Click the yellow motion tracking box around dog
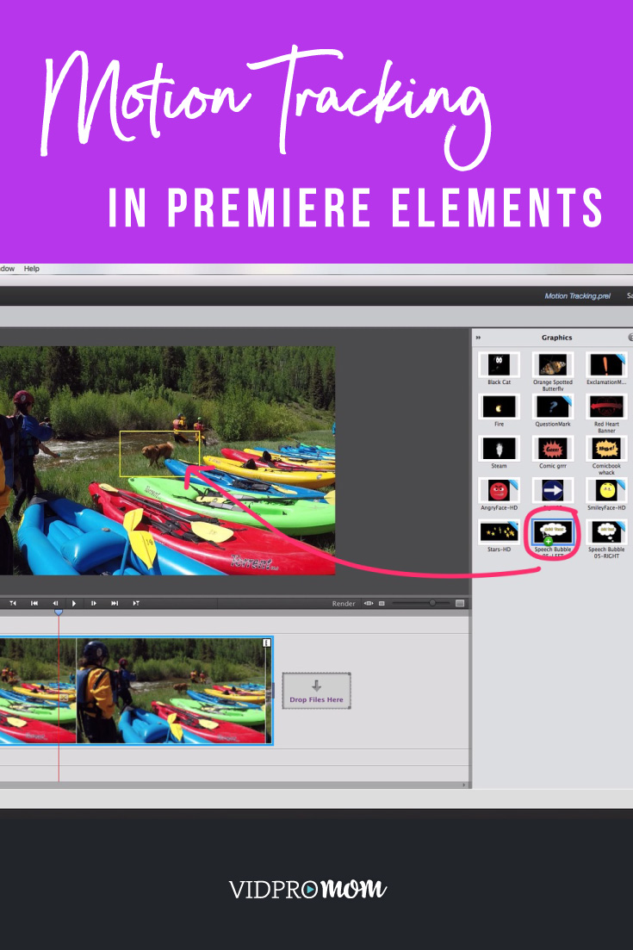The image size is (633, 950). coord(159,454)
